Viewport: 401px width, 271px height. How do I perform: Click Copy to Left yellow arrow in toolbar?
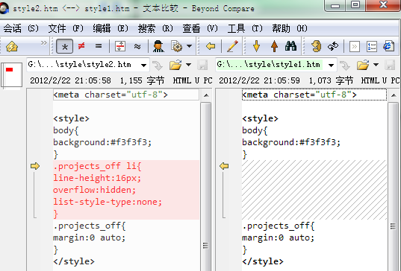click(x=211, y=46)
